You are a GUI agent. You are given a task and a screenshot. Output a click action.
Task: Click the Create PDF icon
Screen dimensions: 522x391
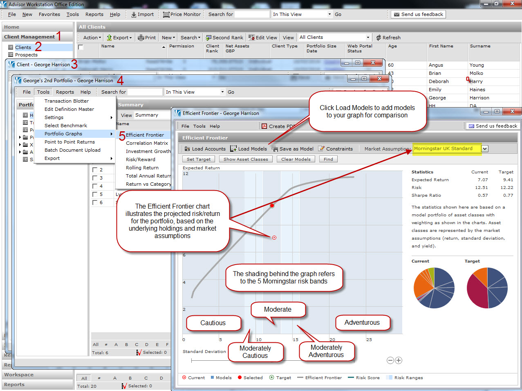coord(264,126)
